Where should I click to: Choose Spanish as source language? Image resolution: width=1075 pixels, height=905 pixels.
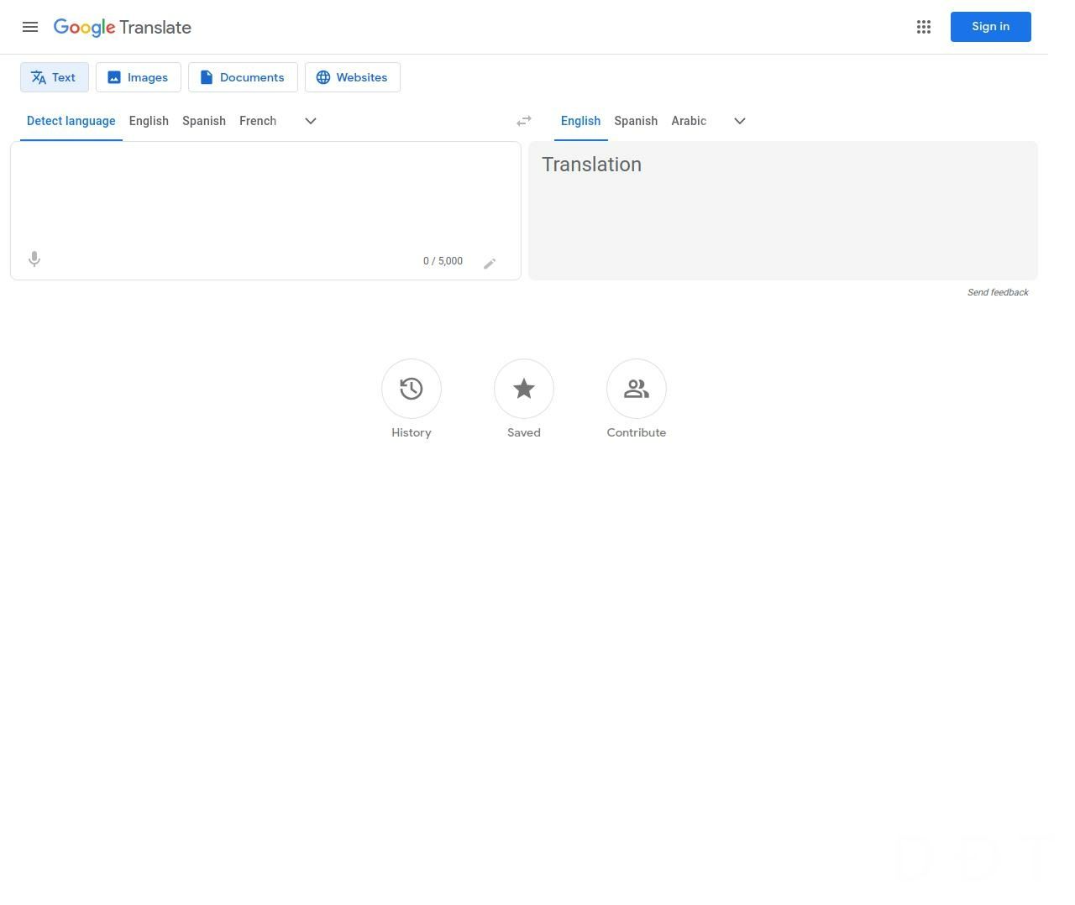204,121
